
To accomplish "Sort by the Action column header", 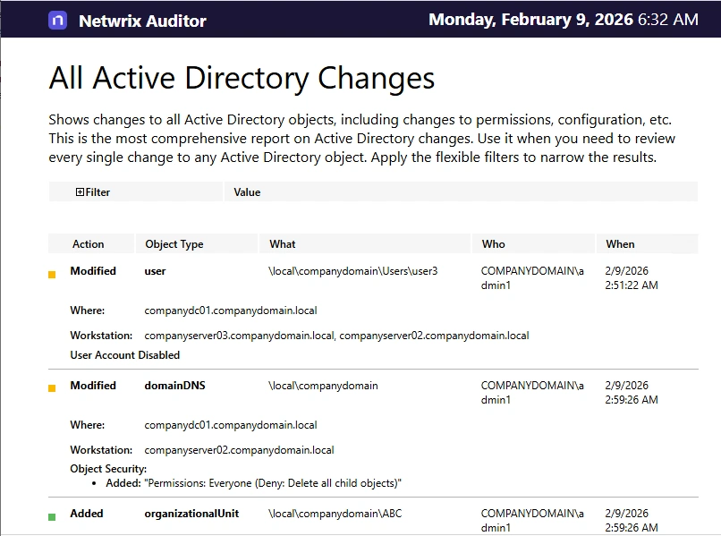I will click(89, 243).
